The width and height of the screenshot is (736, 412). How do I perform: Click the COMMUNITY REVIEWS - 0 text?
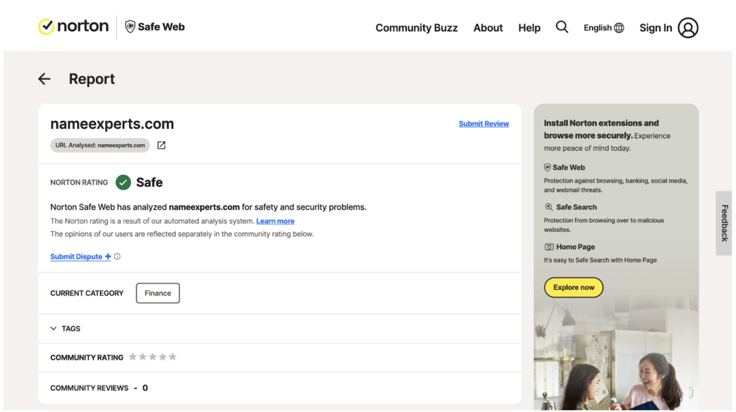point(99,388)
